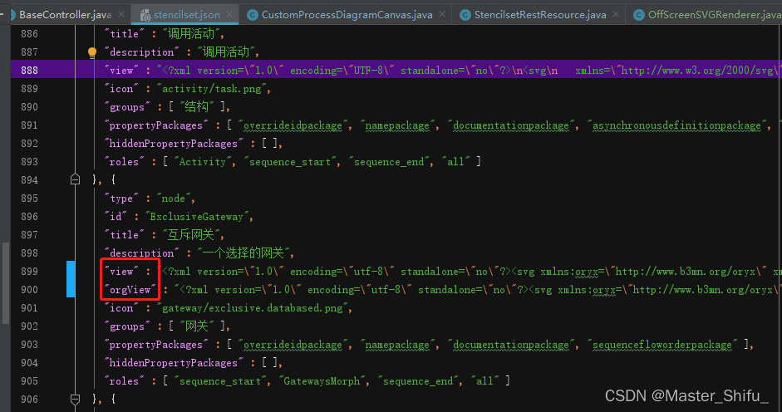
Task: Click "一个选择的网关" description value
Action: 243,253
